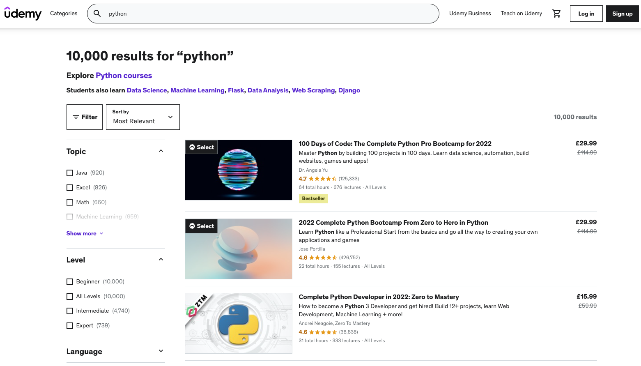Click the search field containing python
This screenshot has height=366, width=641.
[271, 14]
